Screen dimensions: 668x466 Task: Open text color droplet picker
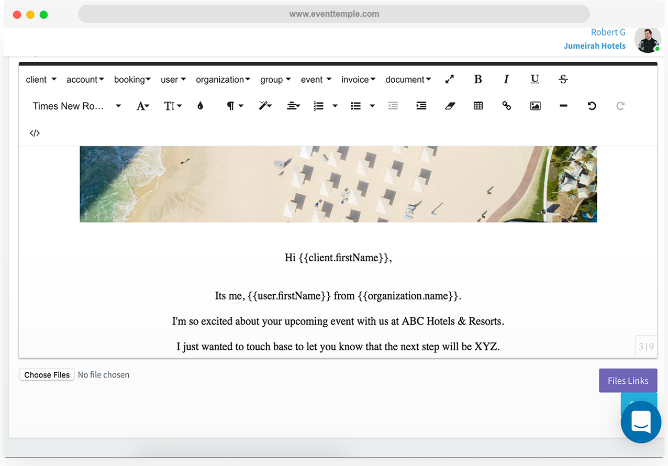[x=200, y=106]
